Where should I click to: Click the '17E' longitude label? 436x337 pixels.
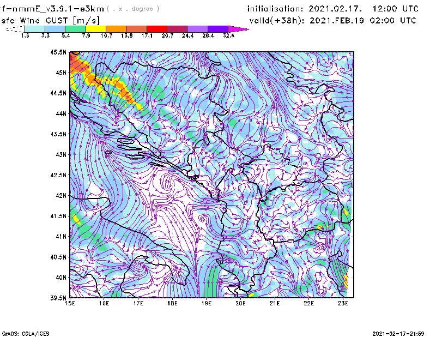click(x=138, y=303)
